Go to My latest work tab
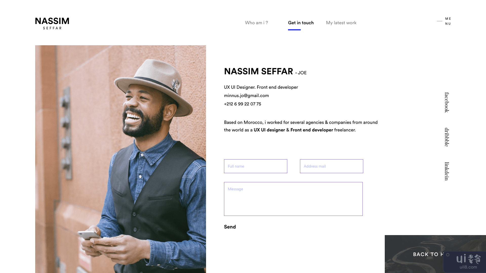The image size is (486, 273). (x=341, y=23)
